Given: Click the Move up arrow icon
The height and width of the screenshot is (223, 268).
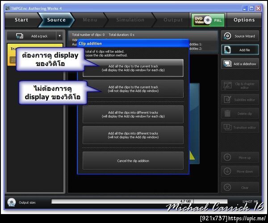Looking at the screenshot, I should (x=227, y=157).
